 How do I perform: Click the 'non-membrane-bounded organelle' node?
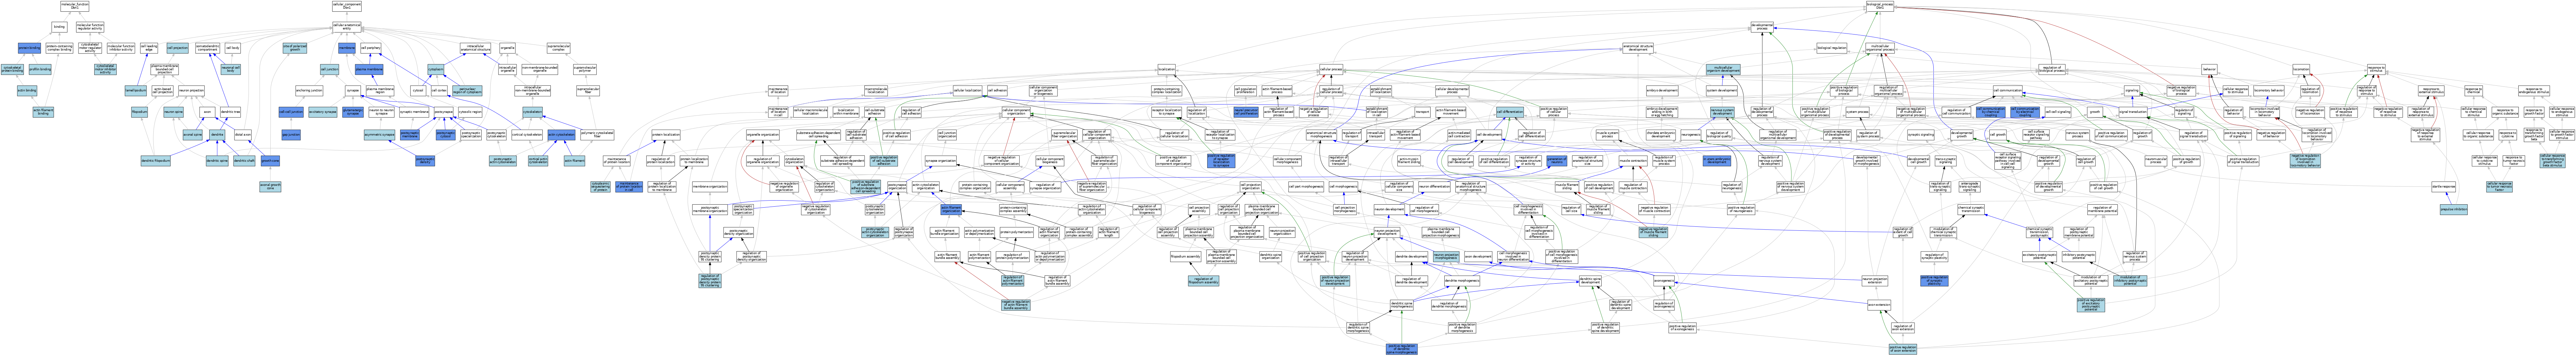[540, 70]
